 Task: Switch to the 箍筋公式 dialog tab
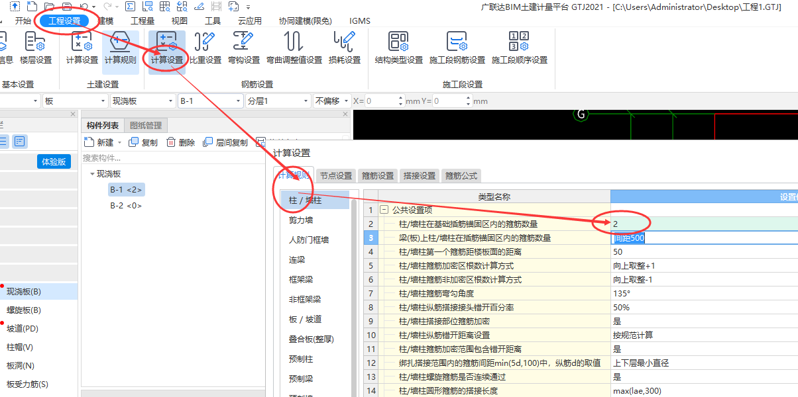click(x=461, y=175)
